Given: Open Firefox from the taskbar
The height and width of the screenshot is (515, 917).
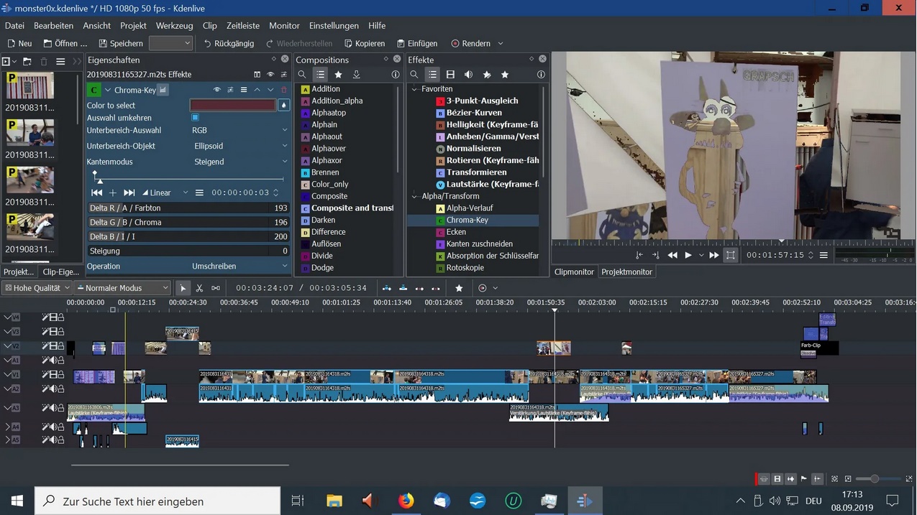Looking at the screenshot, I should tap(406, 501).
